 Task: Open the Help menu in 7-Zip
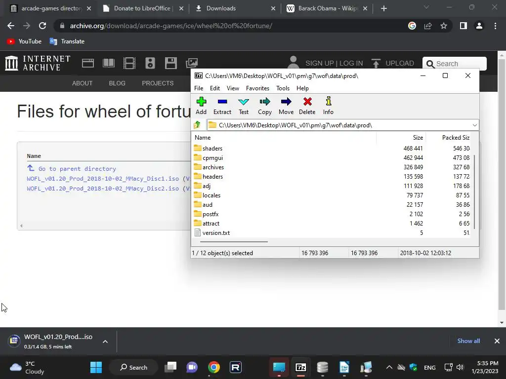(x=302, y=88)
